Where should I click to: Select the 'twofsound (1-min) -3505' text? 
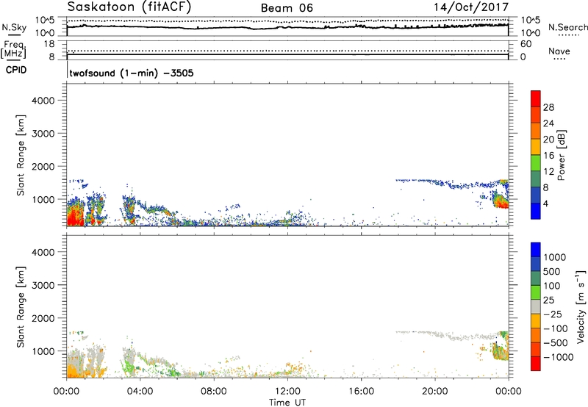[x=132, y=73]
